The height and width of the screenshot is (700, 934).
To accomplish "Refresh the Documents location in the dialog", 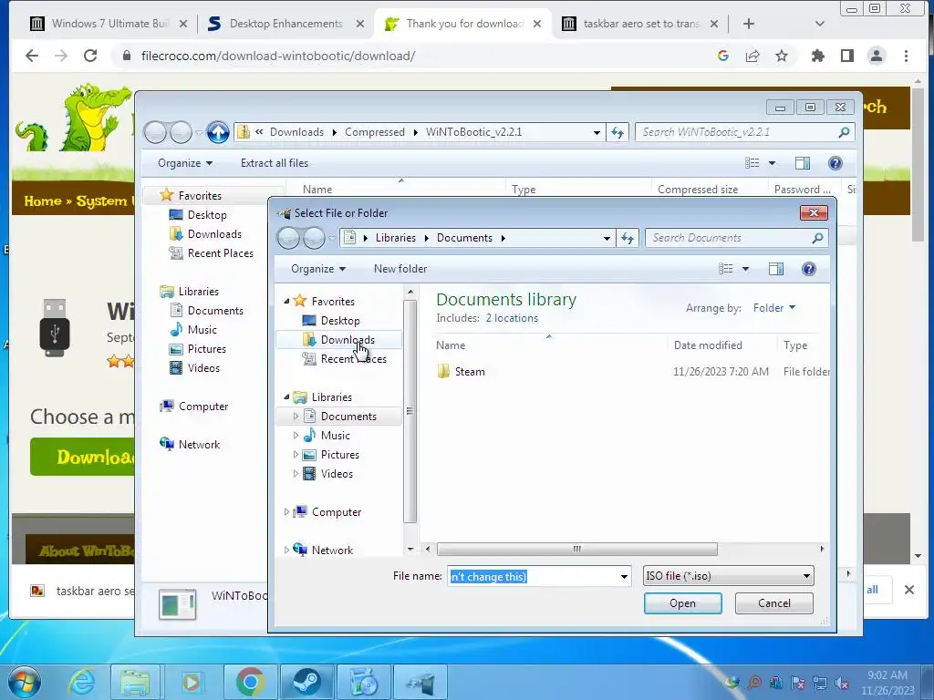I will (x=628, y=238).
